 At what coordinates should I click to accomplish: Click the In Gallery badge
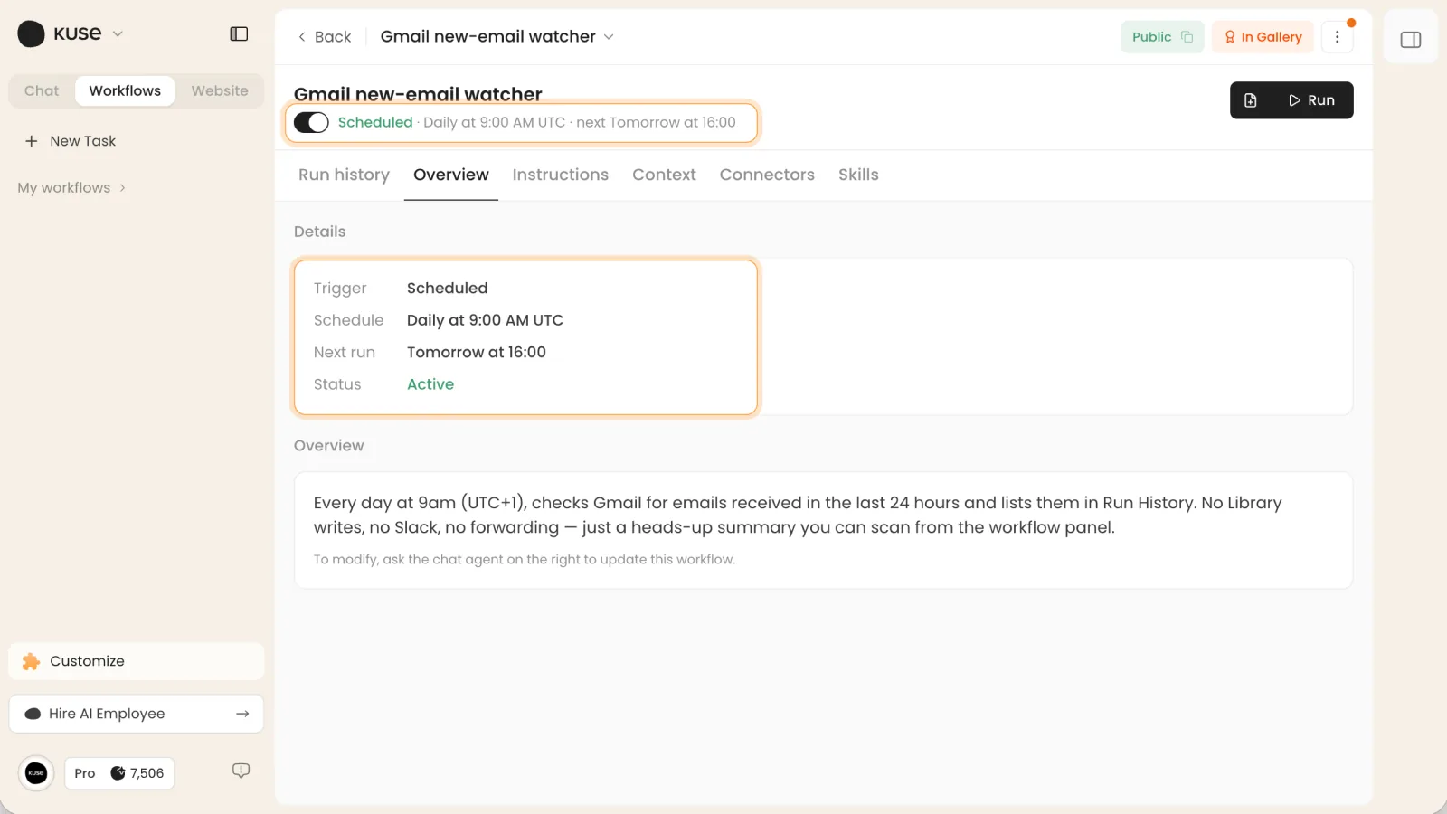(x=1263, y=37)
